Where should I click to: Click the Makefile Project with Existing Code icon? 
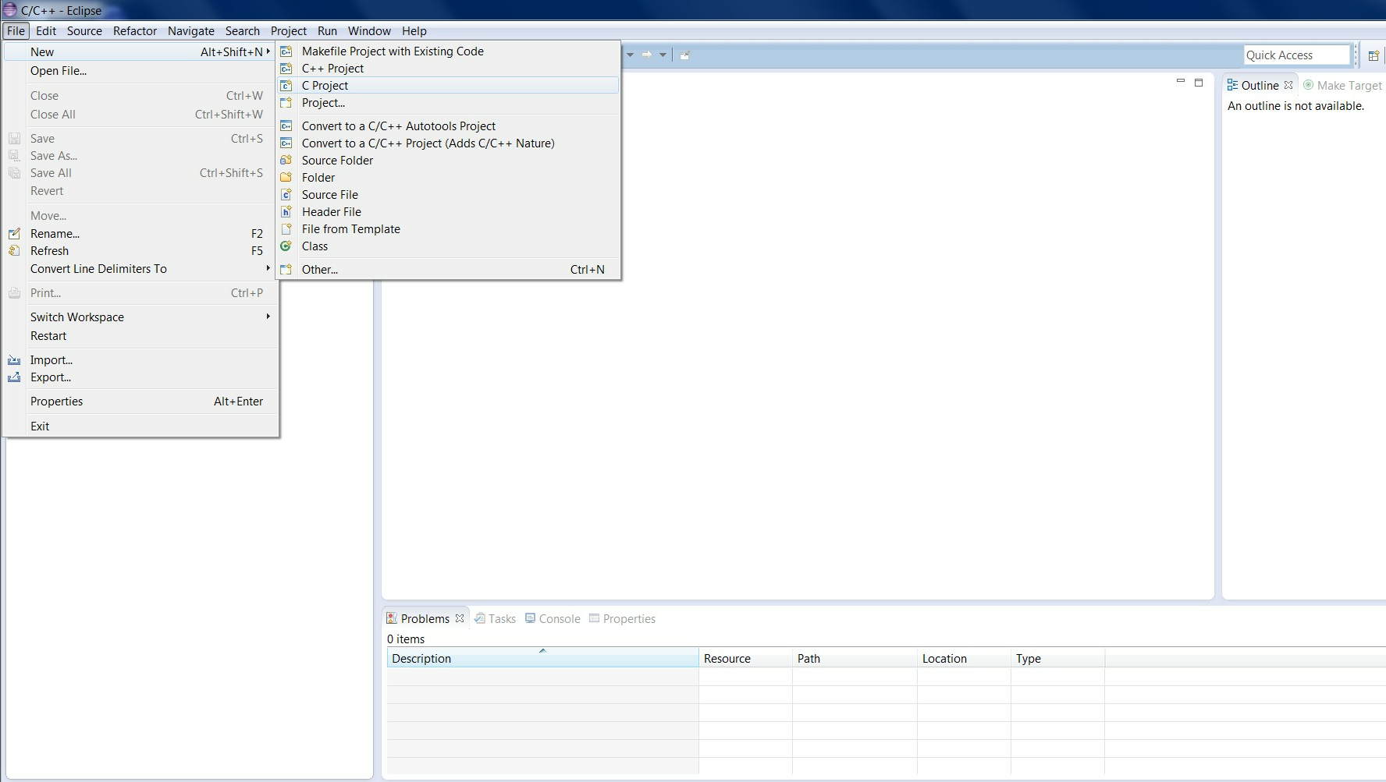tap(286, 51)
